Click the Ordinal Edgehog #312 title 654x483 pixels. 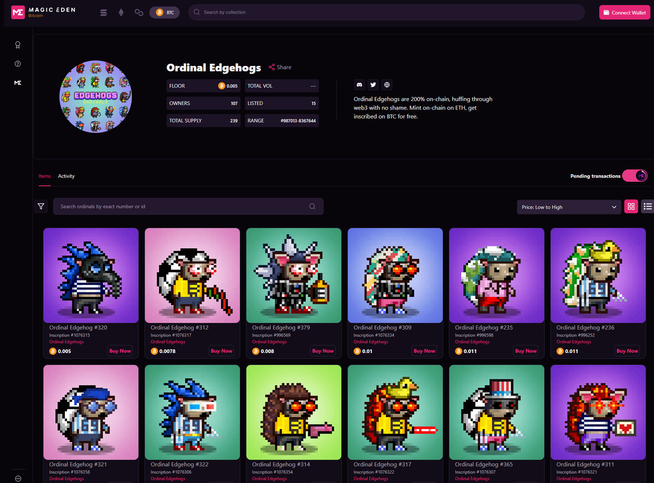[x=179, y=328]
